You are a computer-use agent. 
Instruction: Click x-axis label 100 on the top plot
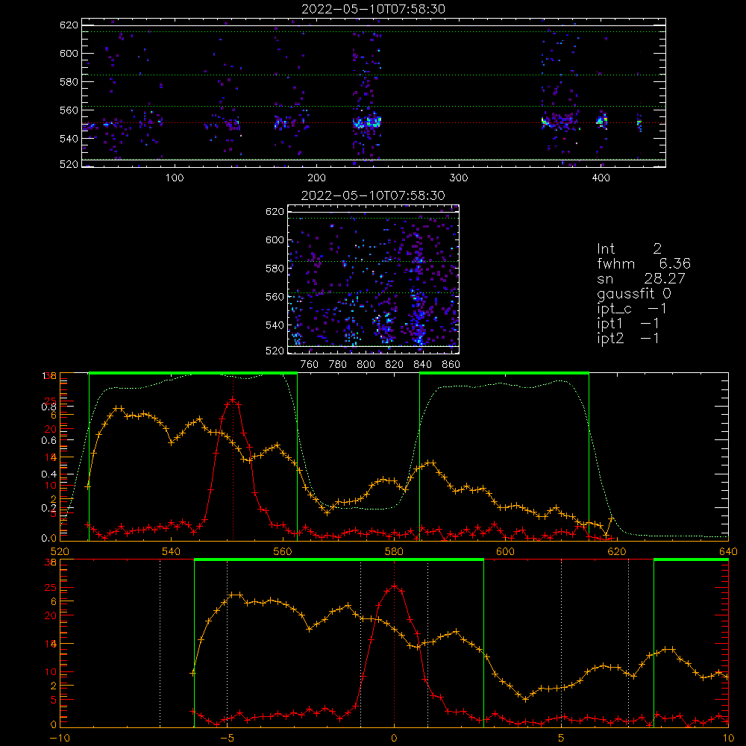click(175, 178)
